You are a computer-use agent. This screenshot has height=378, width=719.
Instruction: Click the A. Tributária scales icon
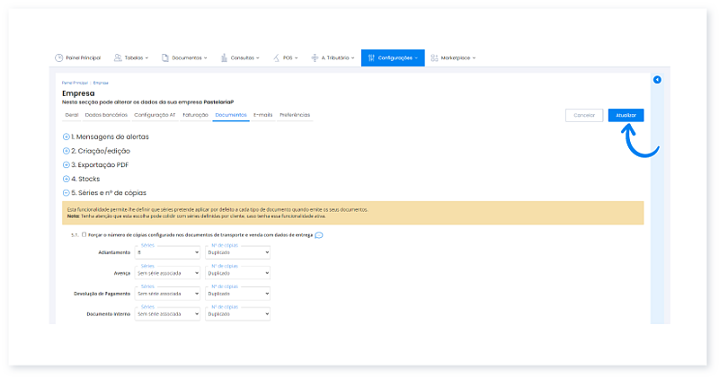(315, 57)
